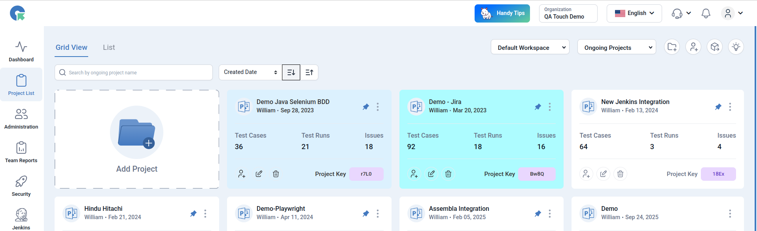Click the Add Project card
757x231 pixels.
click(137, 139)
